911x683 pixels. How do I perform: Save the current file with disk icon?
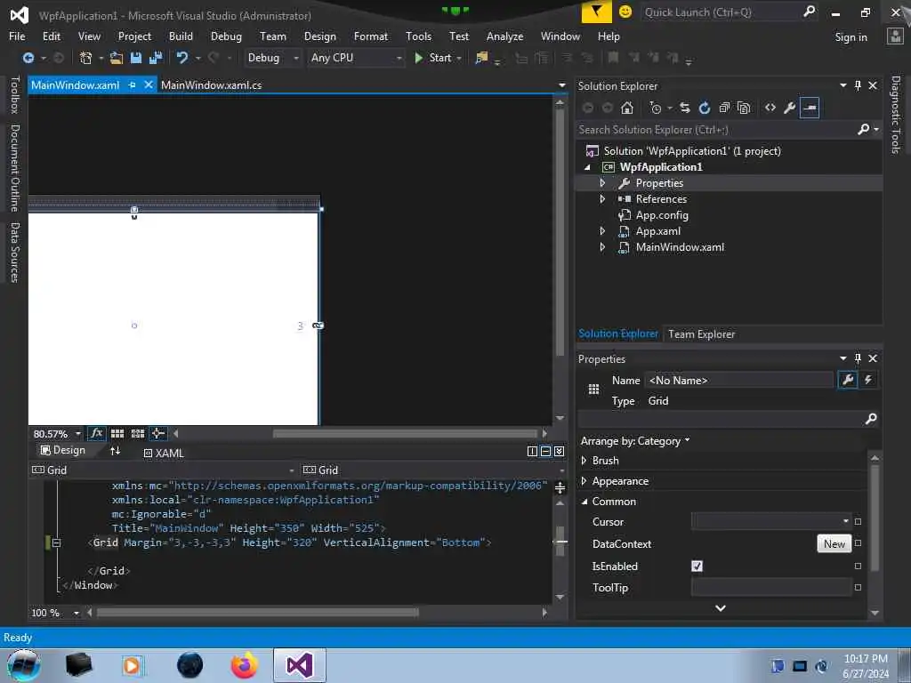136,58
